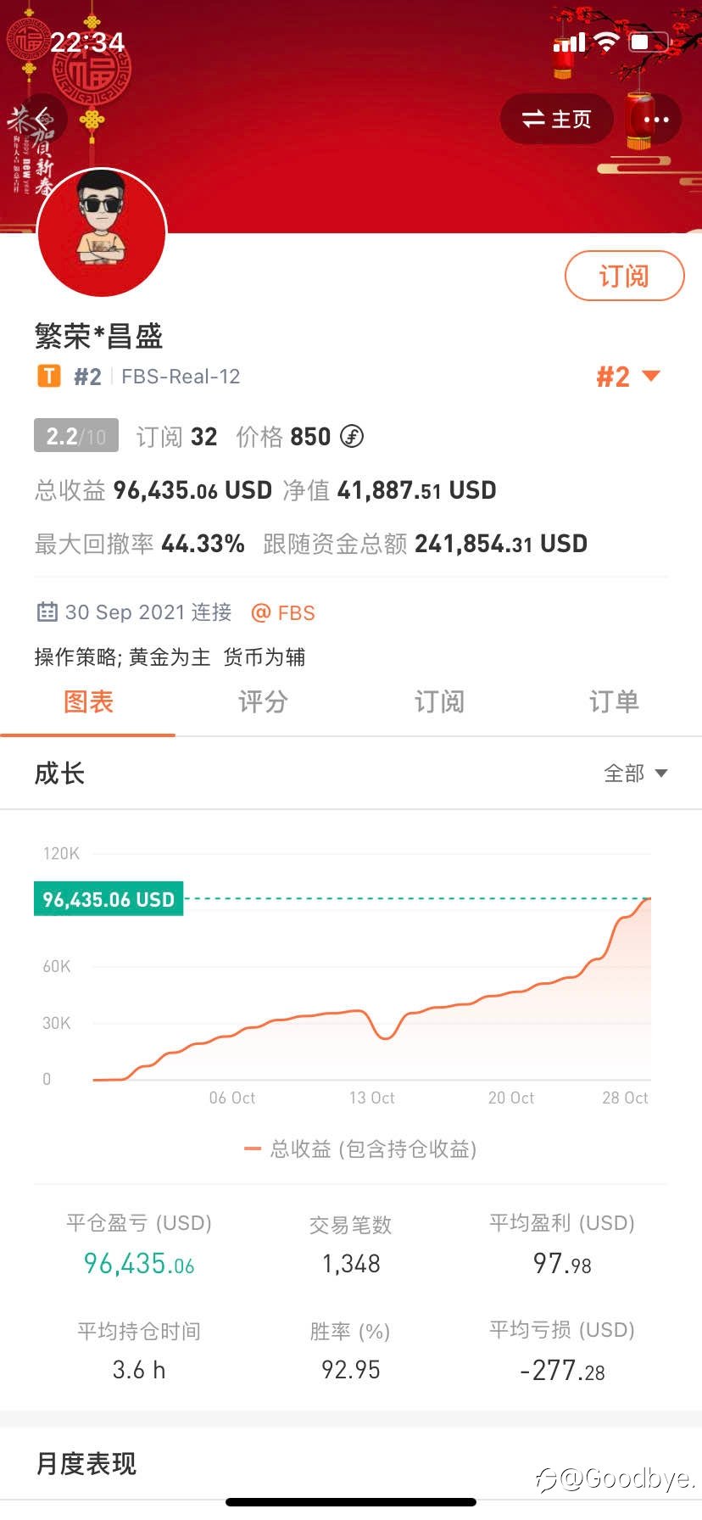Open the three-dots more menu
The width and height of the screenshot is (702, 1520).
coord(656,120)
